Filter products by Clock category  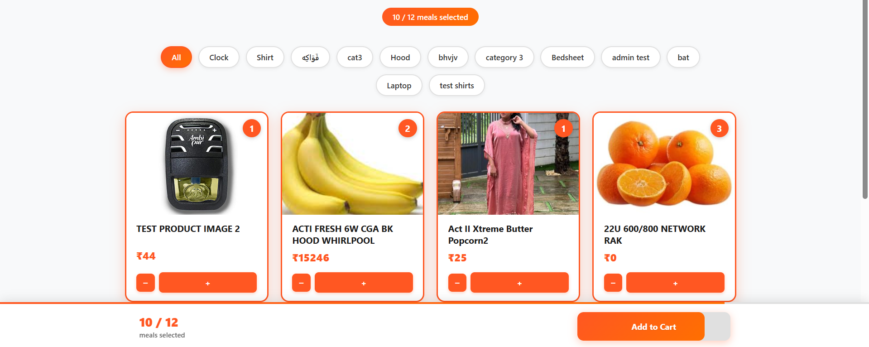(x=219, y=58)
